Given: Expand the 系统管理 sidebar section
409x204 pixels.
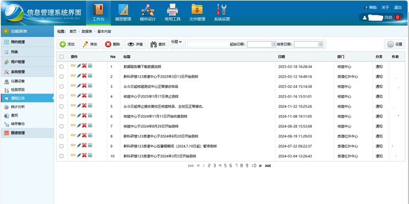Looking at the screenshot, I should pyautogui.click(x=27, y=72).
